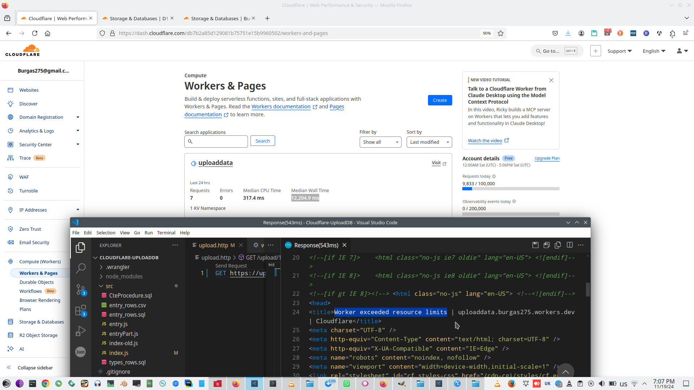Open Run and Debug panel
Image resolution: width=694 pixels, height=390 pixels.
(x=81, y=330)
